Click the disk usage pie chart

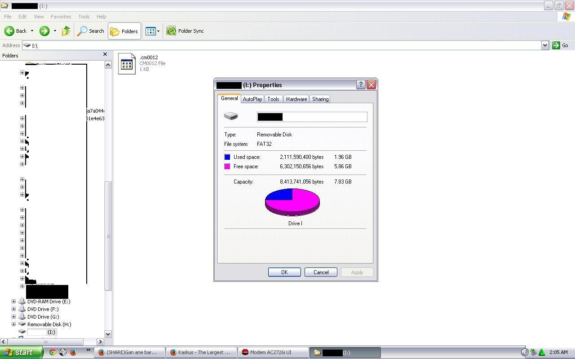pos(292,202)
